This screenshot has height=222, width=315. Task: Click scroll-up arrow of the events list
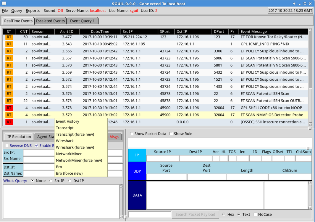point(310,30)
